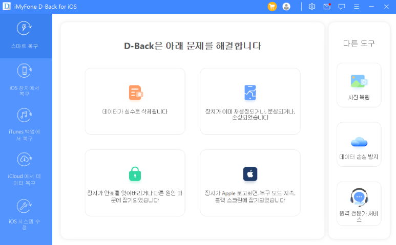Switch to iOS 장치에서 복구 tab
396x245 pixels.
(x=26, y=80)
